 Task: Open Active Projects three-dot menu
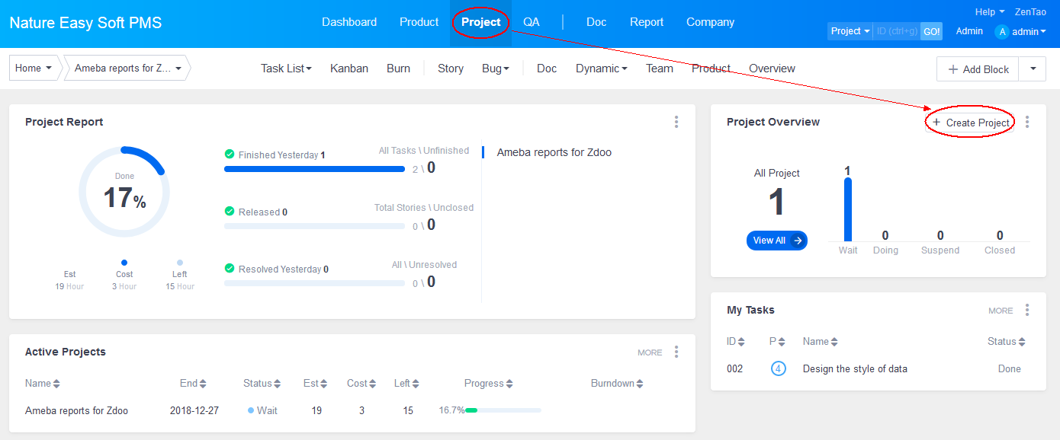pyautogui.click(x=676, y=352)
